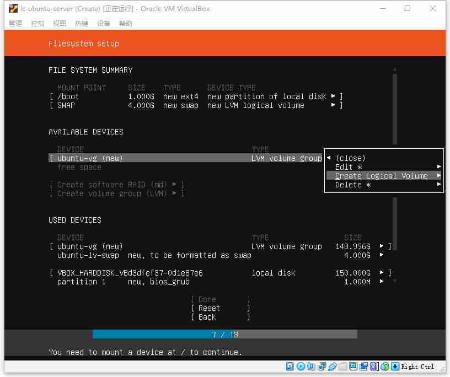Select Create Logical Volume option
Image resolution: width=450 pixels, height=377 pixels.
click(384, 176)
